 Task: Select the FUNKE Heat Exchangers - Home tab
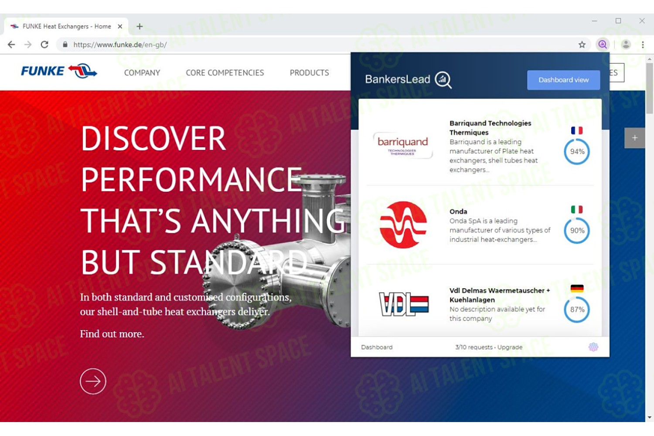pos(66,27)
